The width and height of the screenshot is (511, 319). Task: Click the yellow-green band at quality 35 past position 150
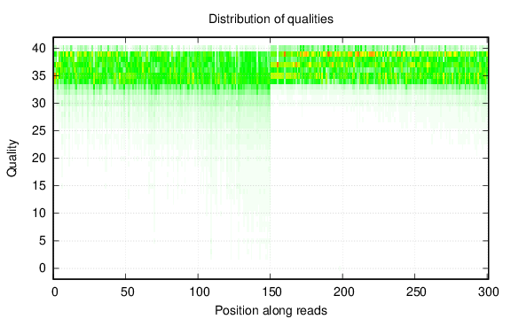pyautogui.click(x=283, y=76)
